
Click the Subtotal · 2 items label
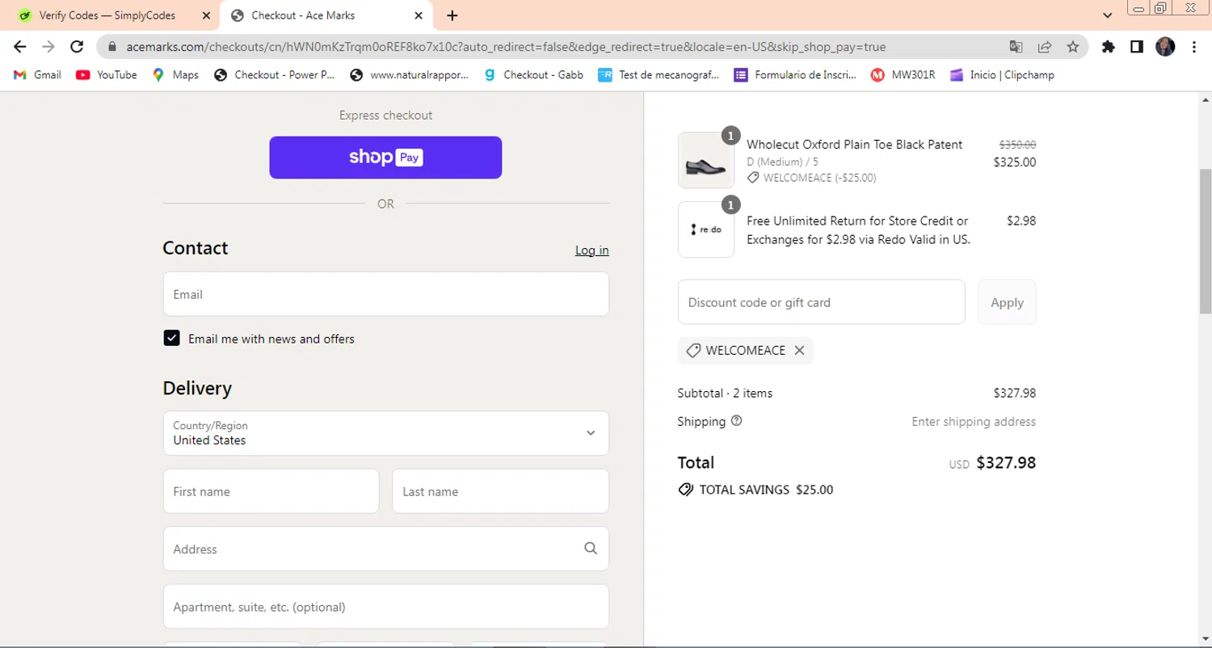[x=725, y=393]
